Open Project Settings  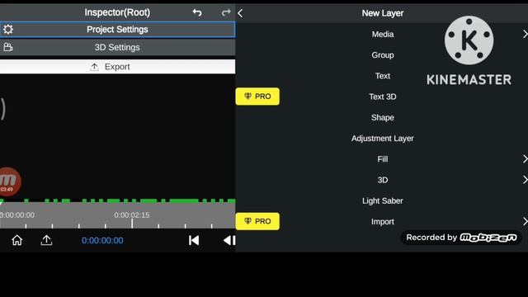coord(117,30)
